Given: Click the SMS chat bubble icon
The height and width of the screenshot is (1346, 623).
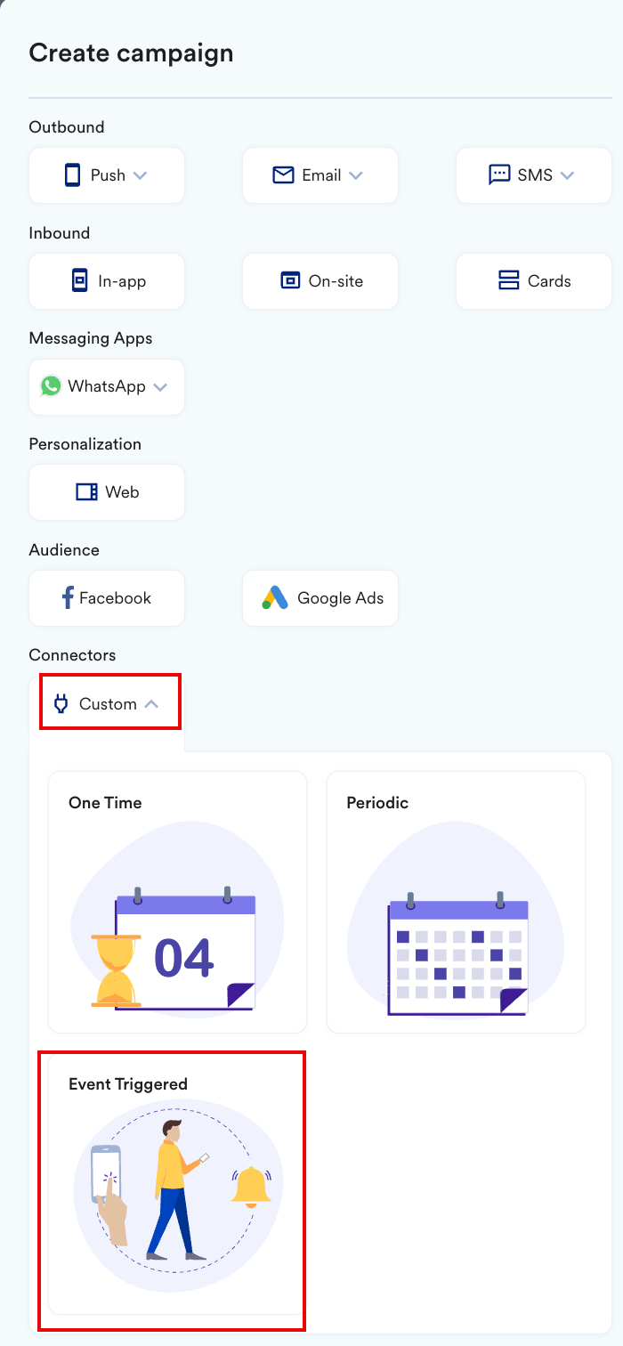Looking at the screenshot, I should click(499, 175).
